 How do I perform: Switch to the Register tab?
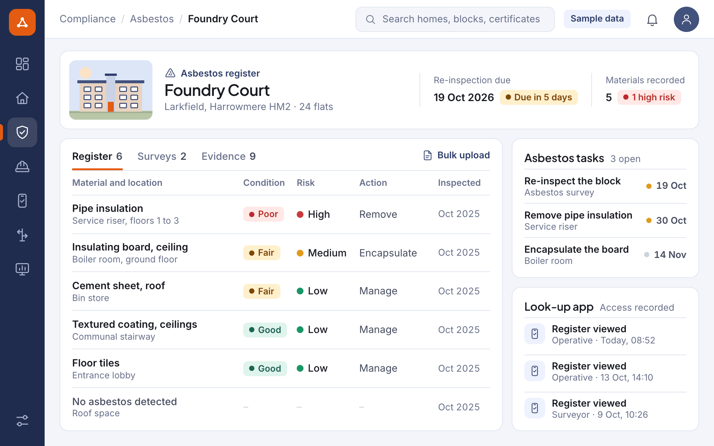pos(97,156)
